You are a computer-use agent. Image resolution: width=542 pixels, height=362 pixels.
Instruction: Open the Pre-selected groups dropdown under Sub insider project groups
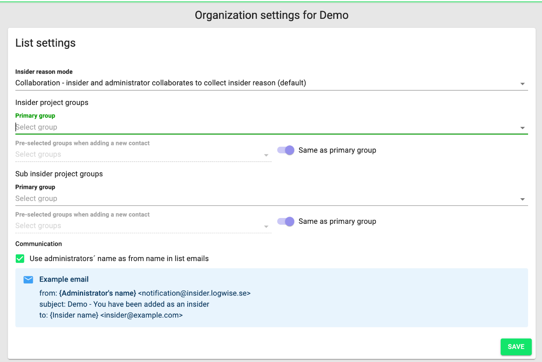143,226
